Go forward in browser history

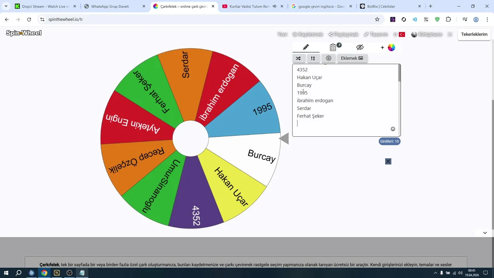click(18, 19)
